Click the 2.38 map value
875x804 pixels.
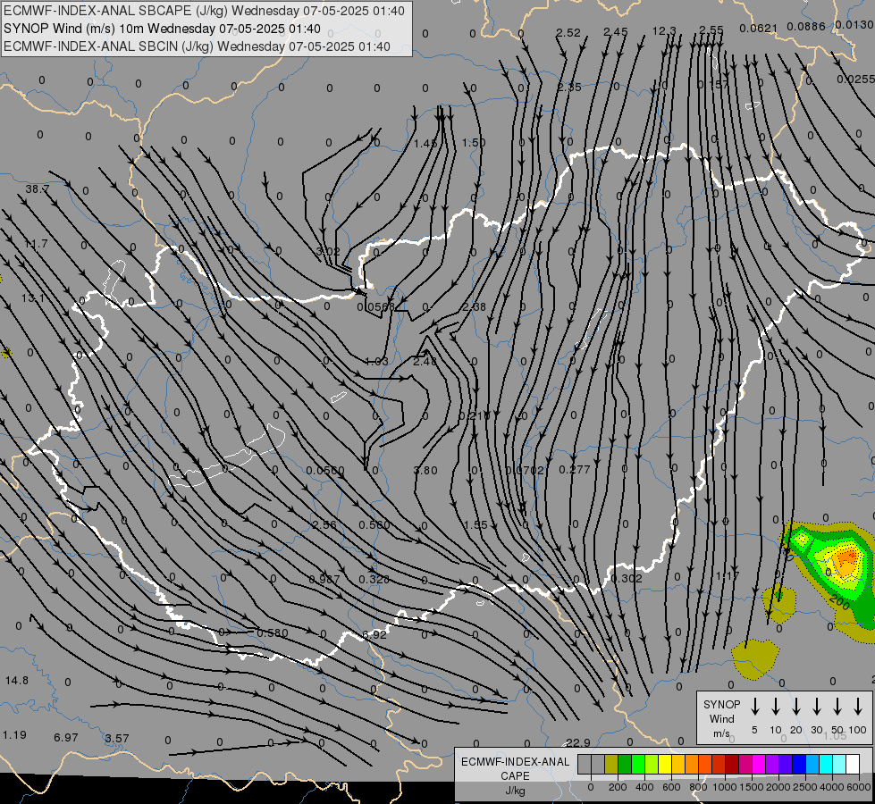(x=475, y=307)
